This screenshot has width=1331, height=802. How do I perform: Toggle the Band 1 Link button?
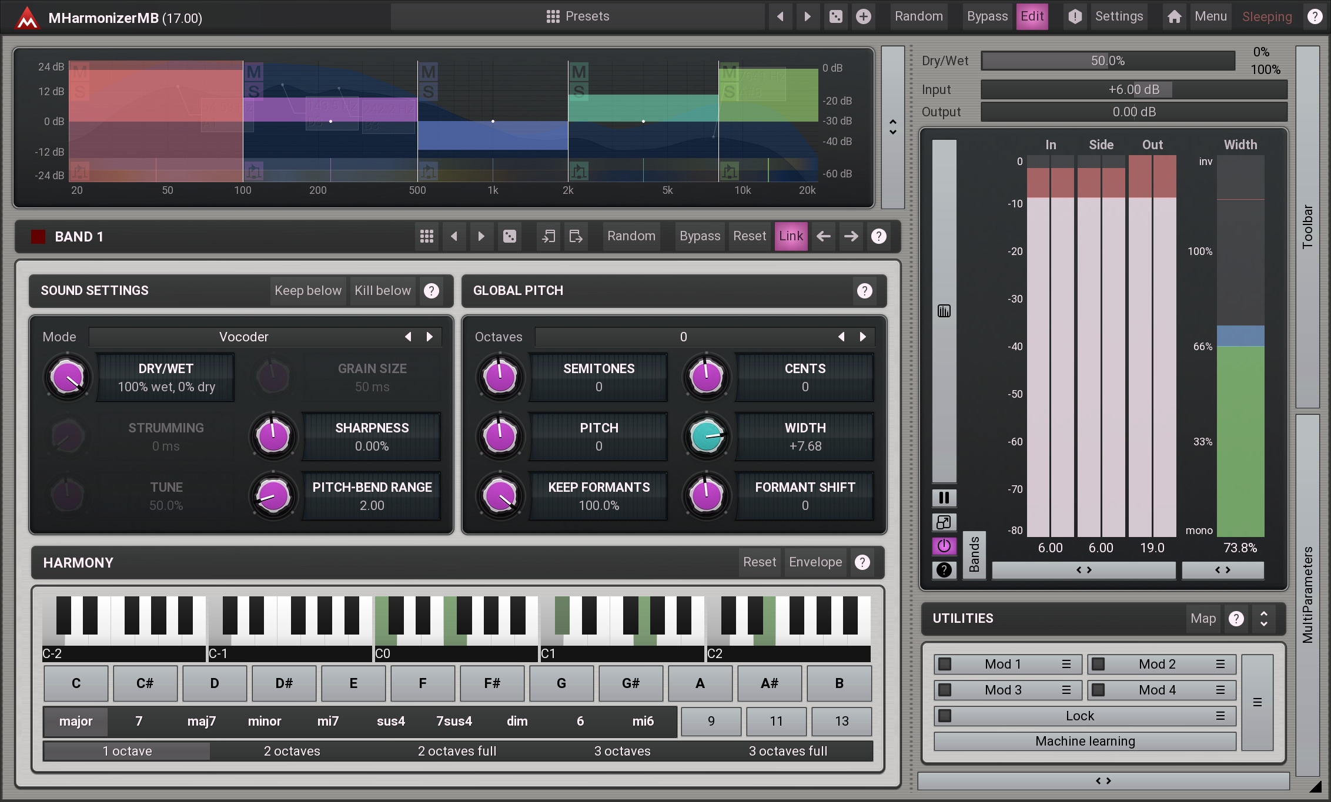[x=791, y=236]
